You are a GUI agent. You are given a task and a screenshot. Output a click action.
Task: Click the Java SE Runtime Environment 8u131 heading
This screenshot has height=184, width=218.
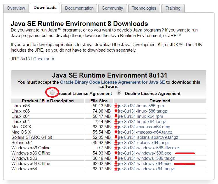110,75
